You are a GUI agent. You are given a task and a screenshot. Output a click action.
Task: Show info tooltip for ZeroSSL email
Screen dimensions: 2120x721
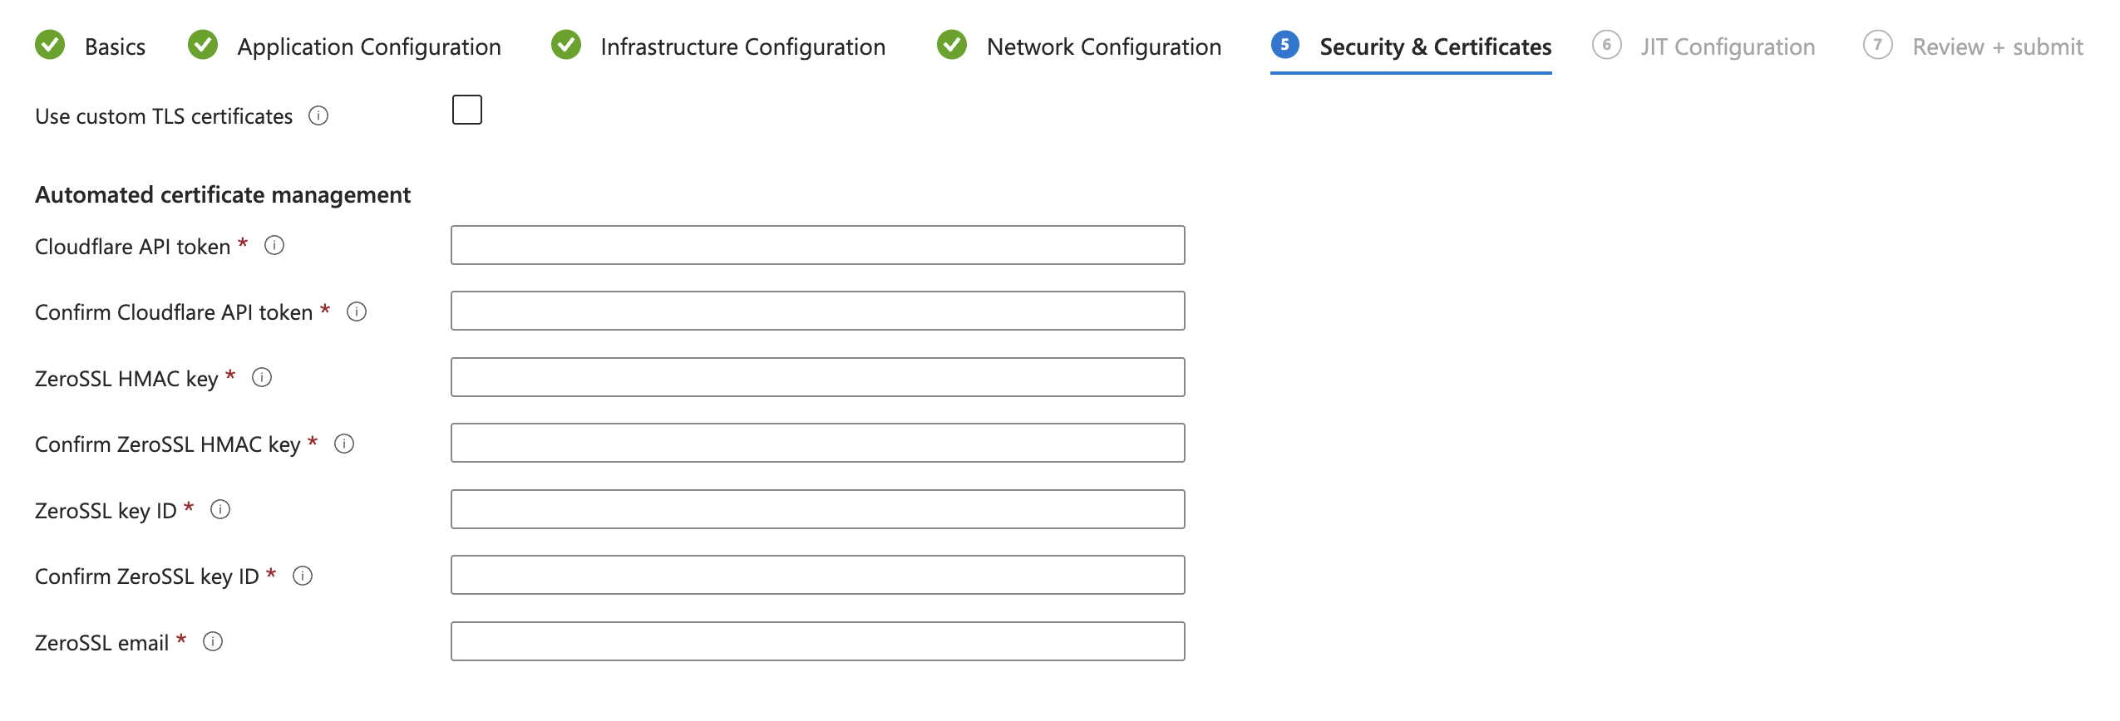[213, 641]
